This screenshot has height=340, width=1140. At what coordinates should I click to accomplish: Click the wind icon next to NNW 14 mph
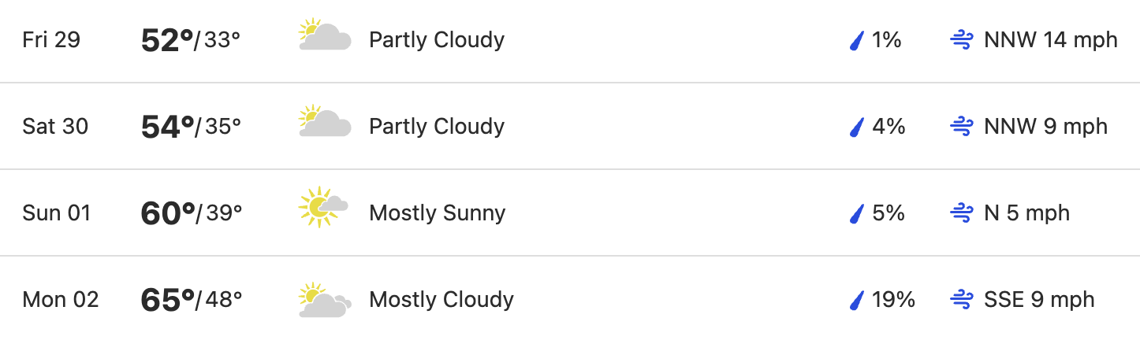[x=962, y=40]
